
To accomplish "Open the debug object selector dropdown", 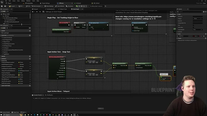I will coord(97,6).
